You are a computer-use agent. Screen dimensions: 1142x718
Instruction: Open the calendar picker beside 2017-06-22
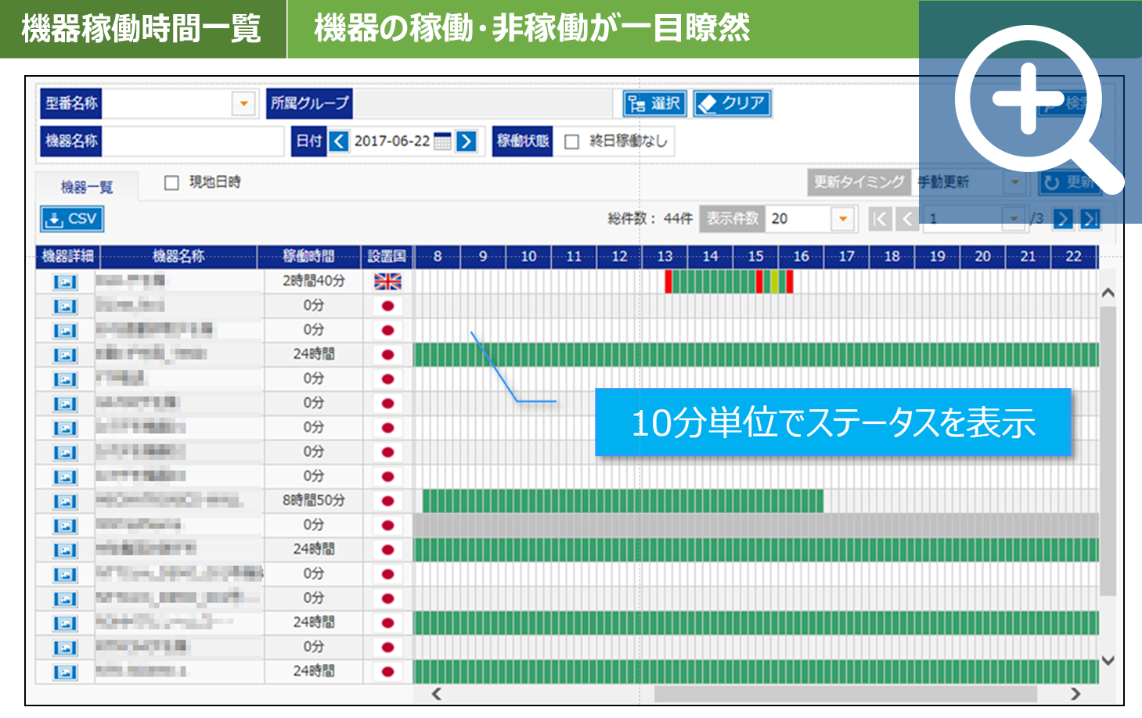click(442, 142)
